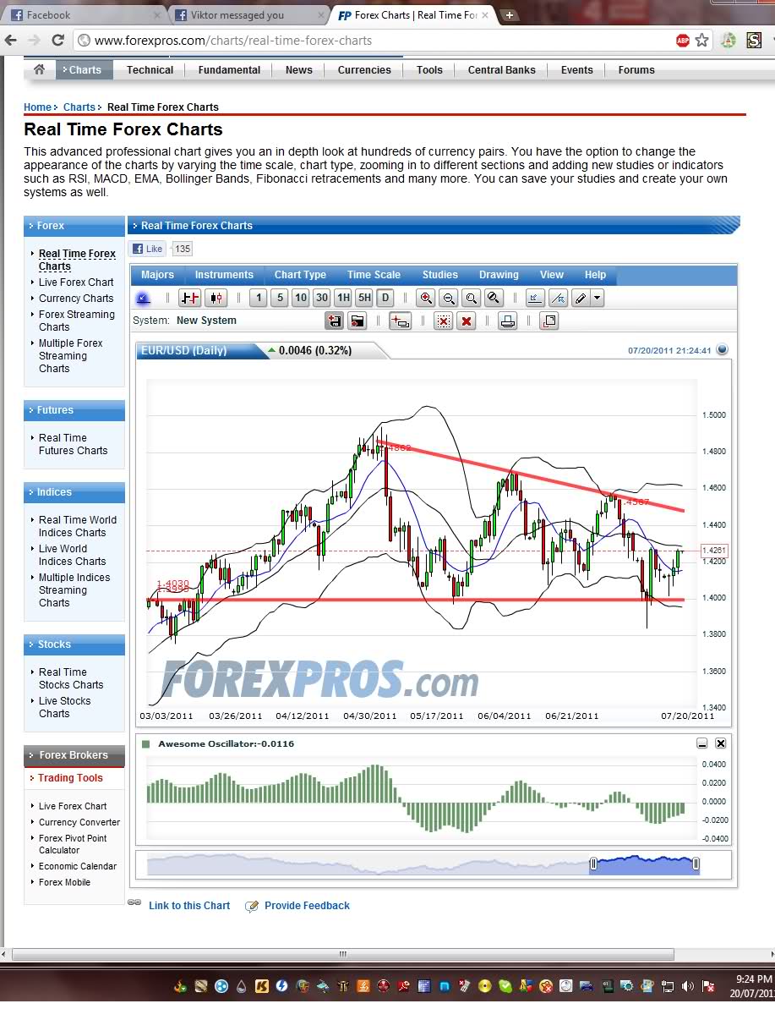Image resolution: width=775 pixels, height=1009 pixels.
Task: Click Provide Feedback link
Action: 307,906
